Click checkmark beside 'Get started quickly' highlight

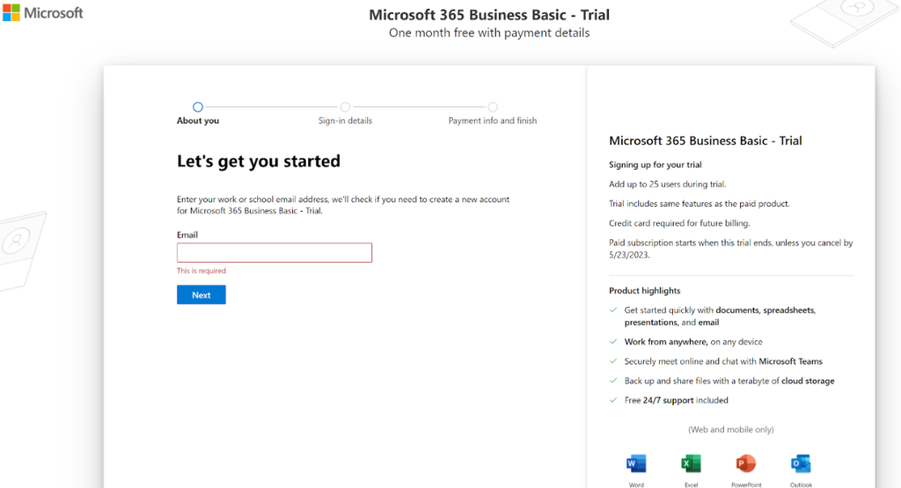pos(613,310)
